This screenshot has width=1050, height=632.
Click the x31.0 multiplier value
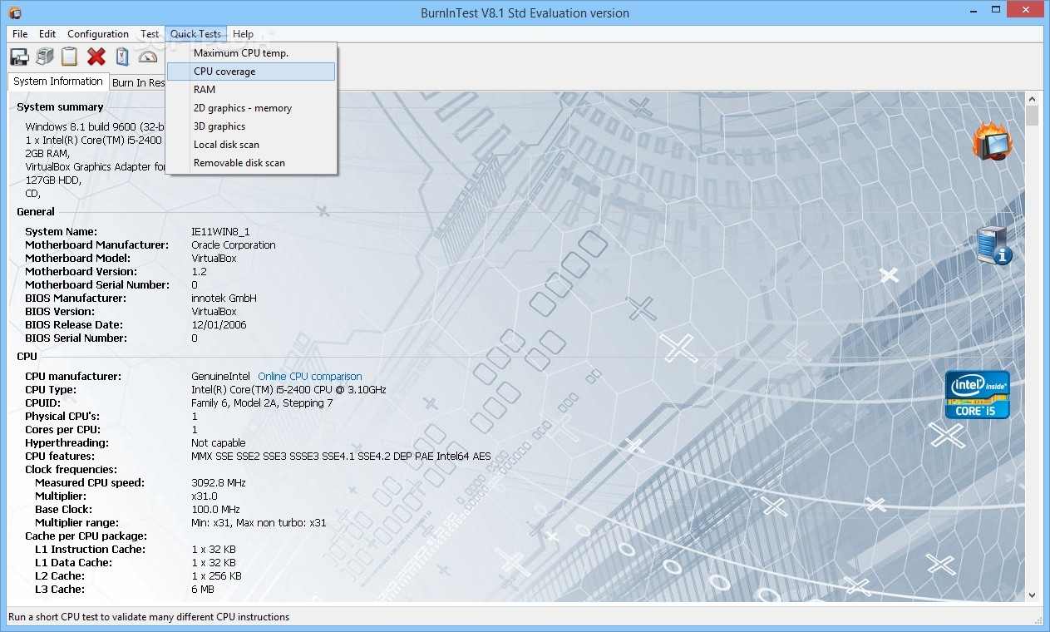[x=205, y=496]
